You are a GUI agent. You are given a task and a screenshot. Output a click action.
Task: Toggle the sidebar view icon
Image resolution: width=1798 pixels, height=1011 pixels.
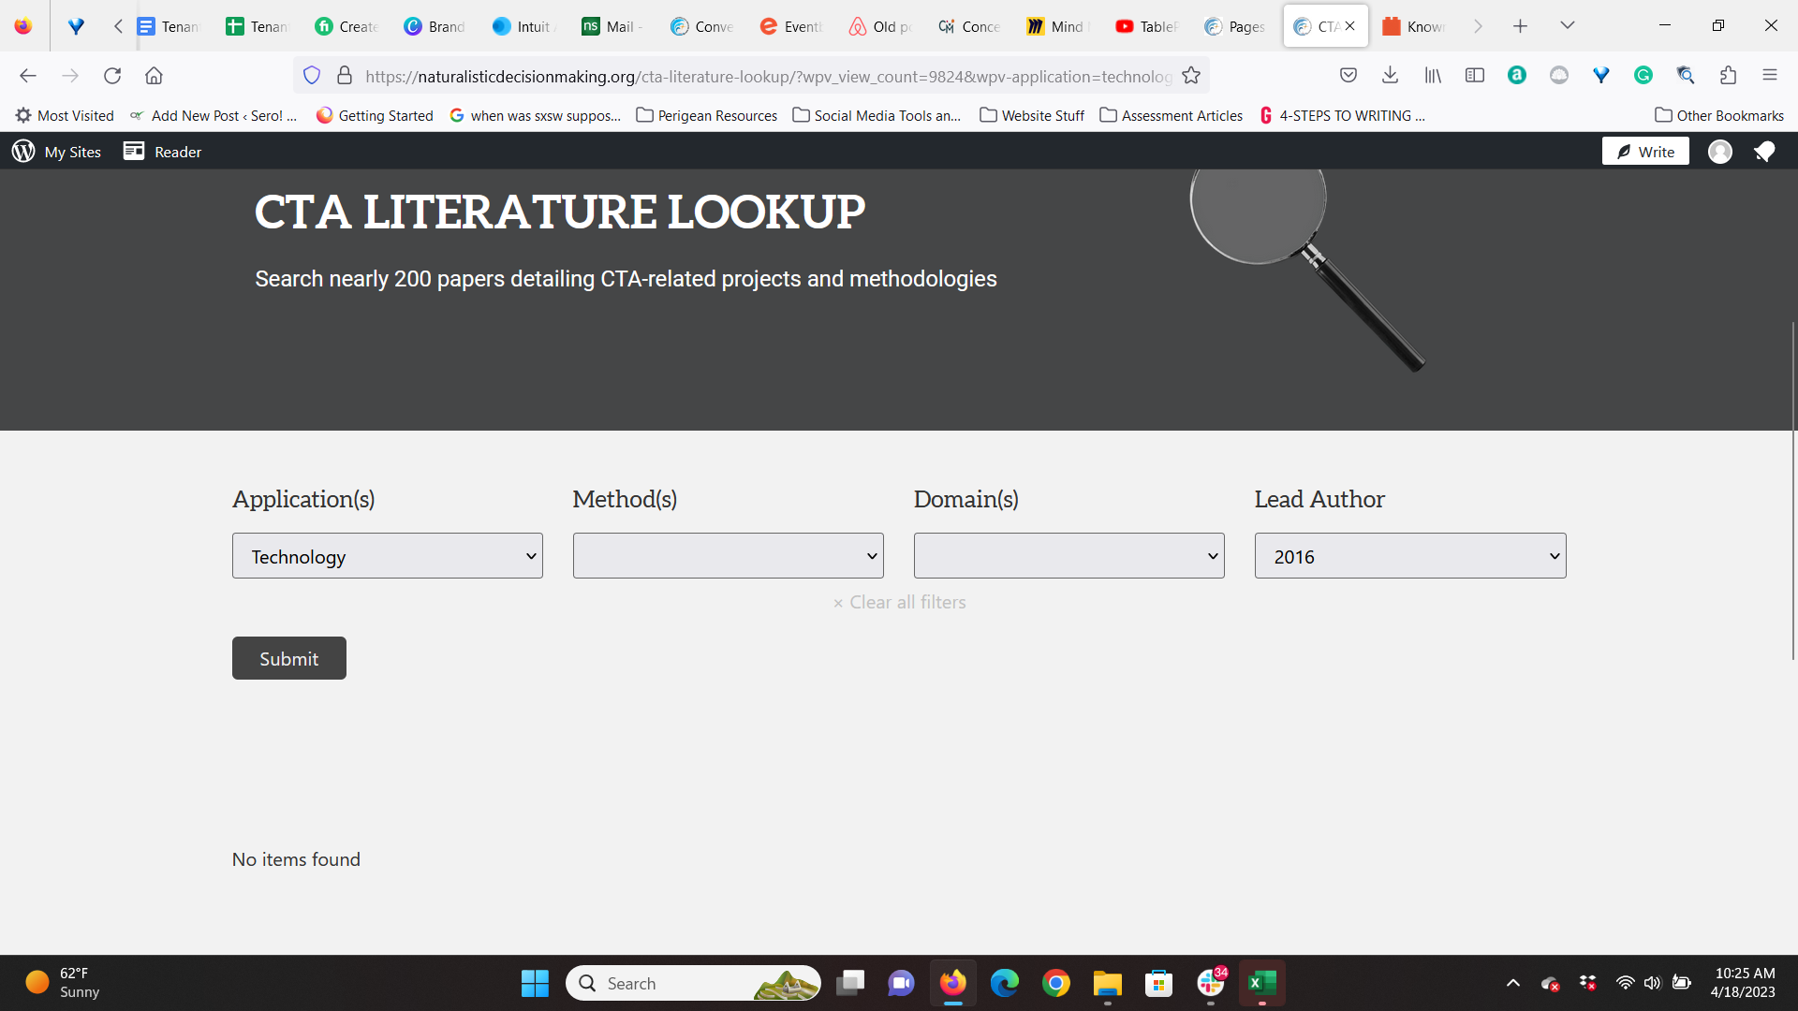[x=1475, y=76]
